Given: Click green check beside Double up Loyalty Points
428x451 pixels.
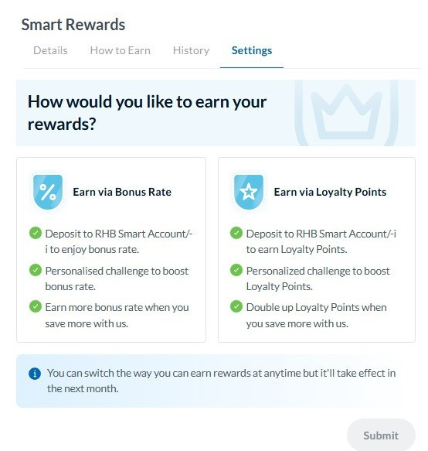Looking at the screenshot, I should [236, 306].
